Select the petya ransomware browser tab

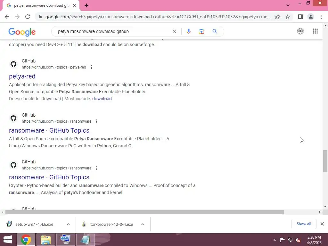[41, 5]
